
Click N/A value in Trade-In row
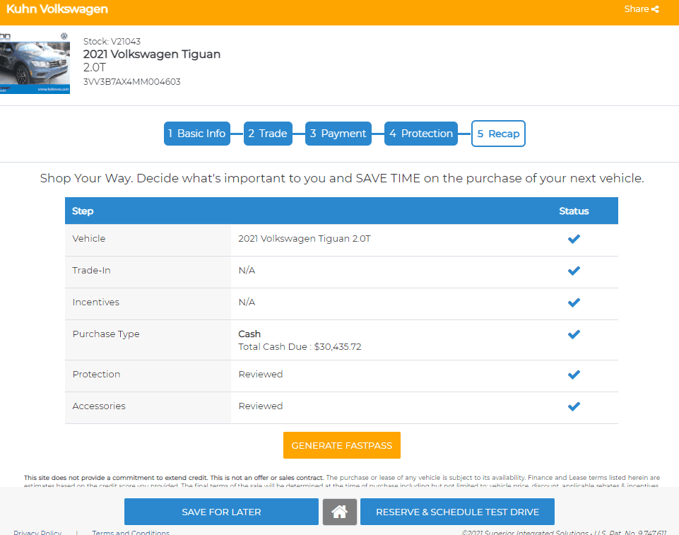click(x=247, y=270)
